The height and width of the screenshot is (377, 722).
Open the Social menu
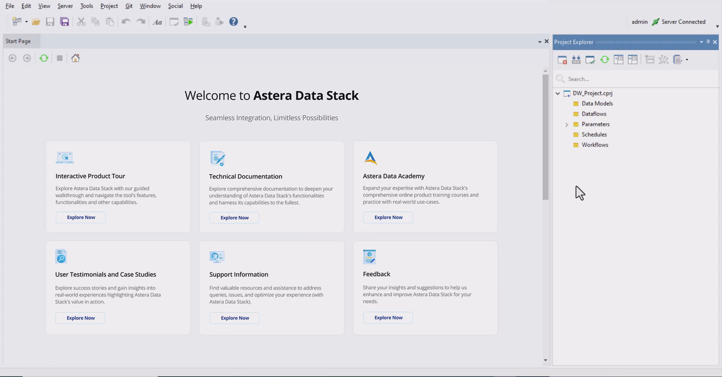tap(175, 6)
